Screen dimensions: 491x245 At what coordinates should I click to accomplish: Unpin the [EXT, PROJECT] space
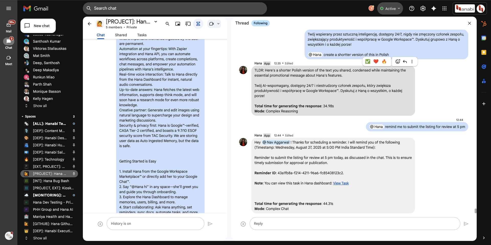pos(74,167)
